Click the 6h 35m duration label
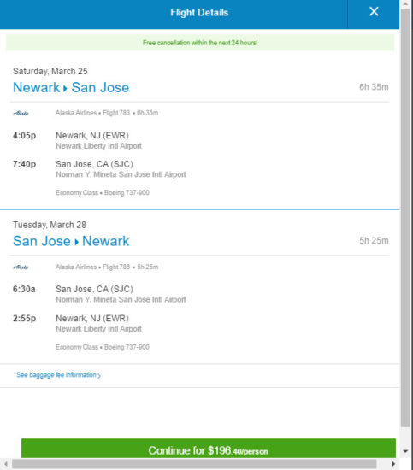This screenshot has width=413, height=470. pyautogui.click(x=374, y=87)
